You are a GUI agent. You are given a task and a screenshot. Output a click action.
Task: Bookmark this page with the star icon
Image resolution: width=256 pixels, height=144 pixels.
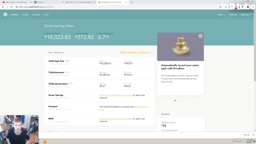coord(220,7)
